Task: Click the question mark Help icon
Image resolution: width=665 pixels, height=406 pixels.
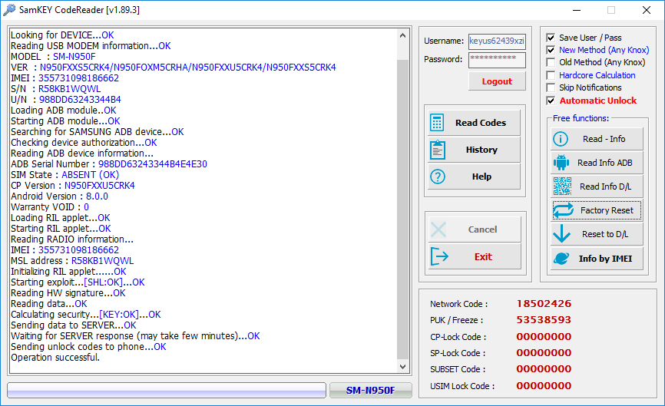Action: [x=437, y=177]
